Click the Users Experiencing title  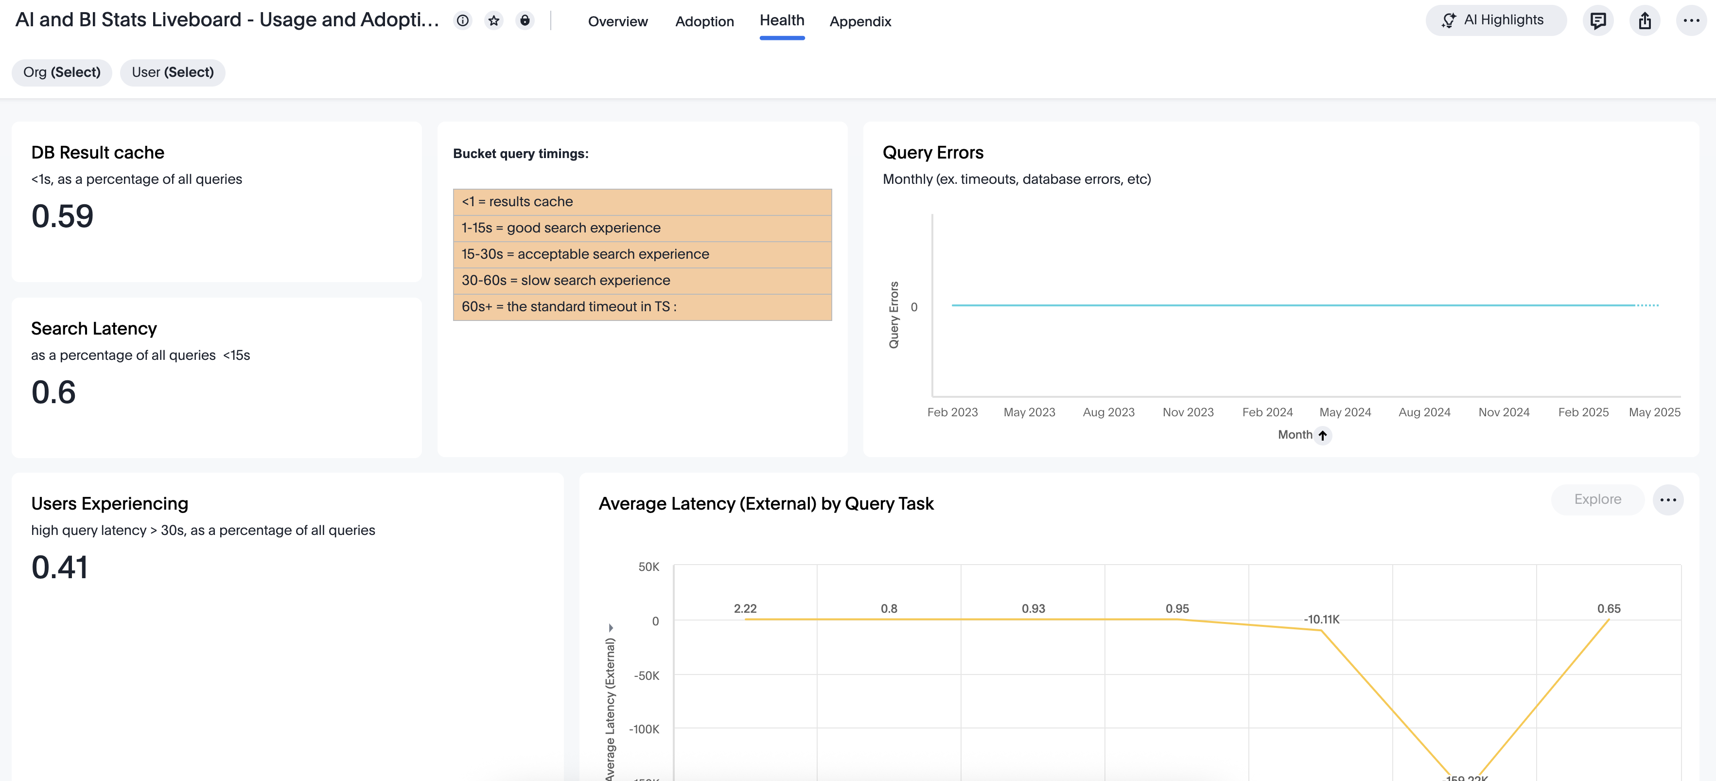[110, 504]
